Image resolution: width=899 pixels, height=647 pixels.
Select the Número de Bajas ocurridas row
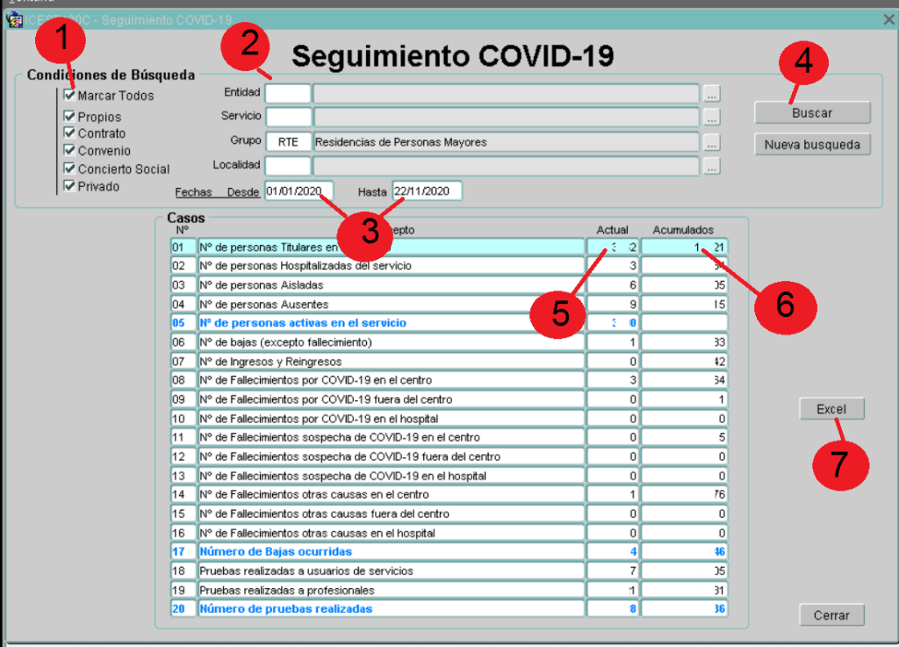[391, 551]
